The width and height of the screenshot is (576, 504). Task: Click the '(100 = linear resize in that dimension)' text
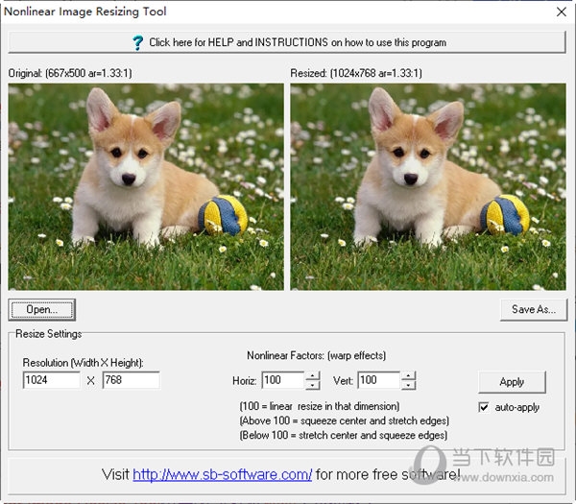(320, 406)
